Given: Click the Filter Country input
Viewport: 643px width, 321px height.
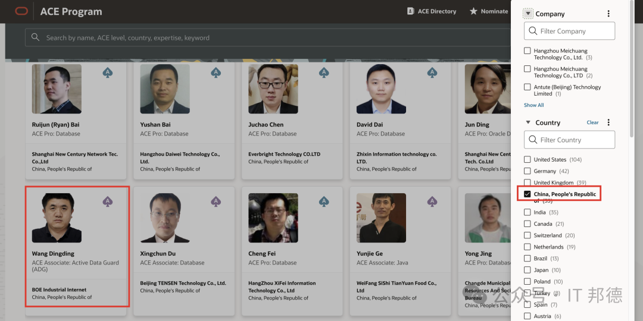Looking at the screenshot, I should coord(570,140).
